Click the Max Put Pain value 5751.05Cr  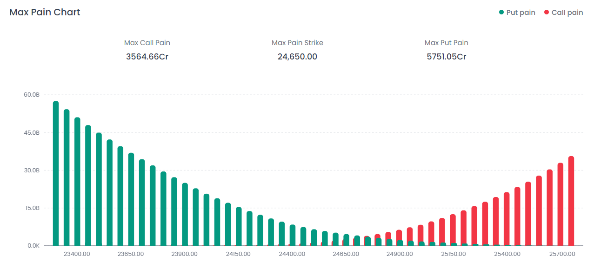point(446,57)
